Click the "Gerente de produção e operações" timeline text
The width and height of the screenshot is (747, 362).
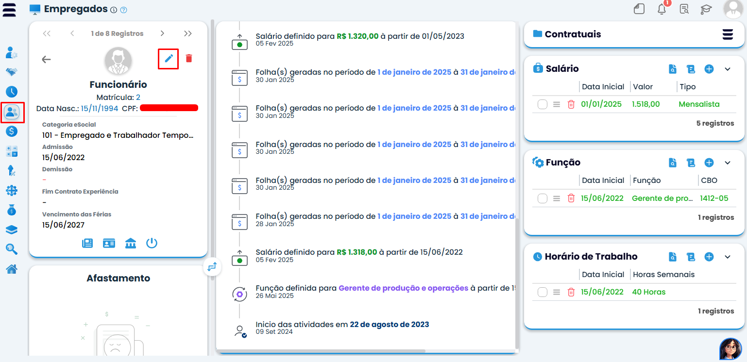pos(404,288)
